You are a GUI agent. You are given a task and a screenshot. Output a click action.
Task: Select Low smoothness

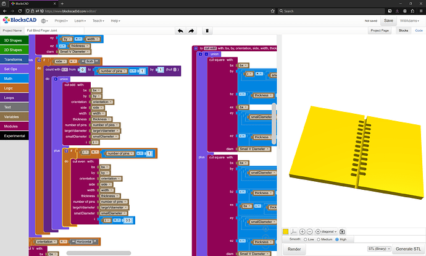pos(306,239)
